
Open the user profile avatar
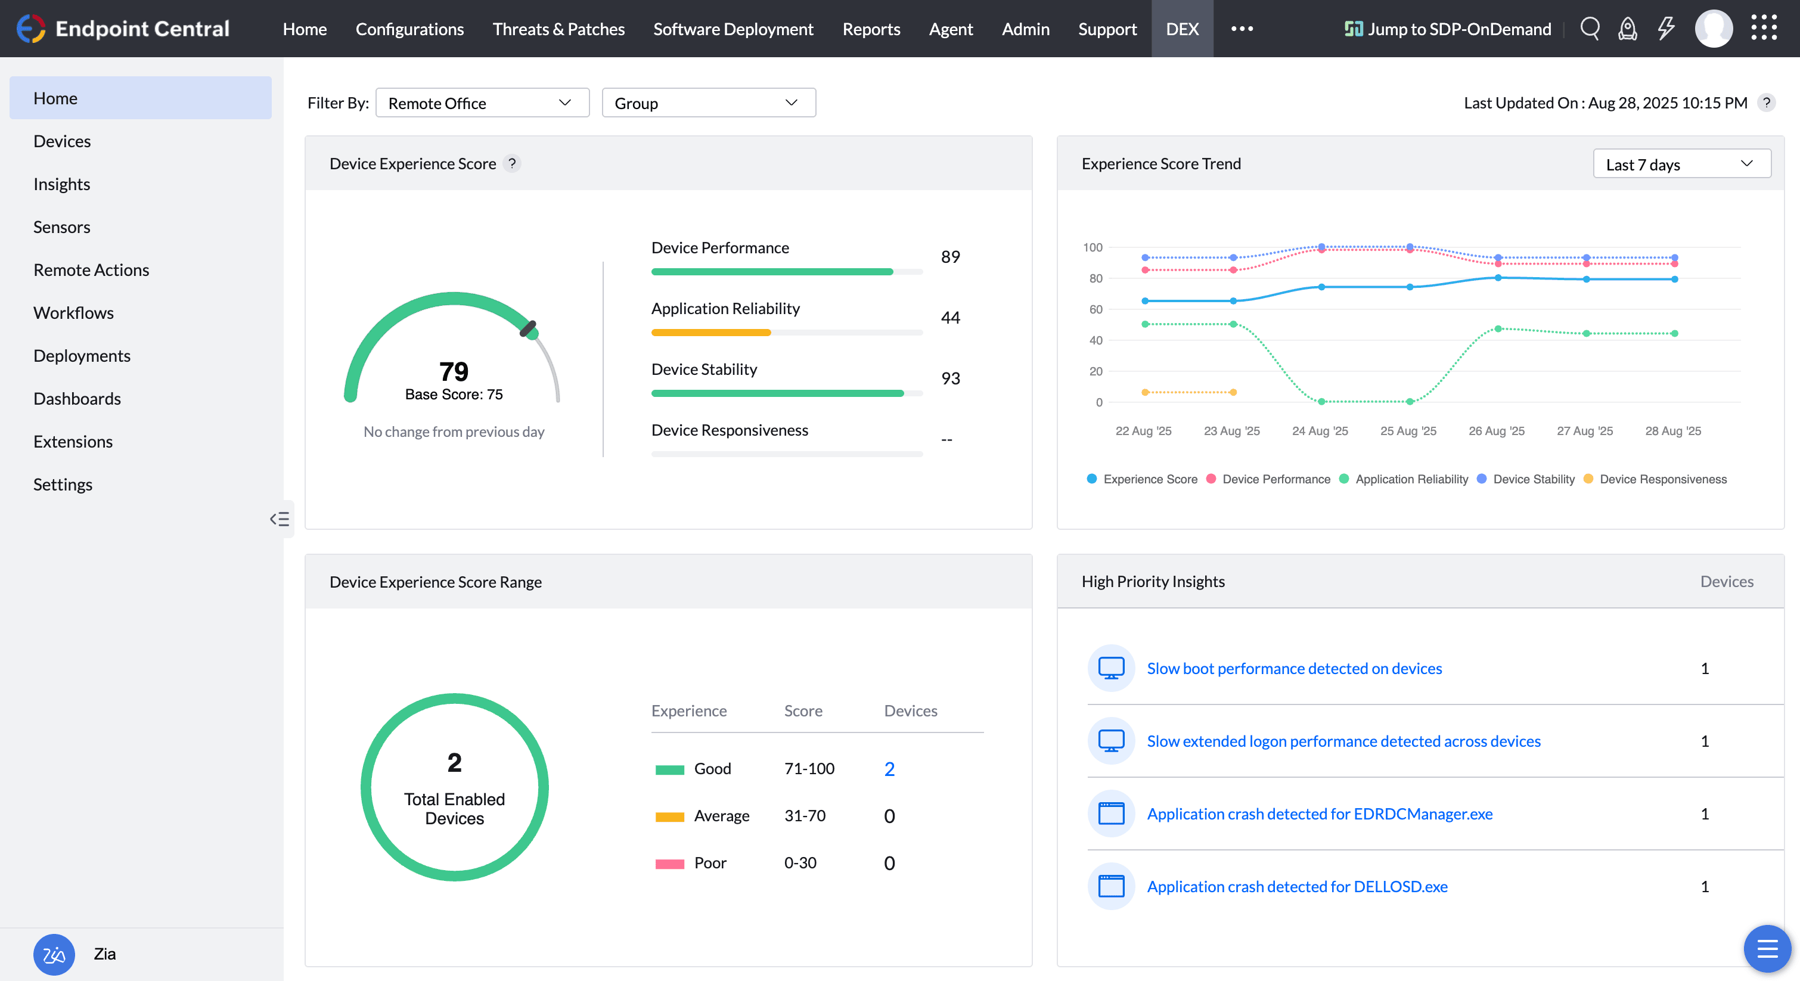coord(1714,29)
